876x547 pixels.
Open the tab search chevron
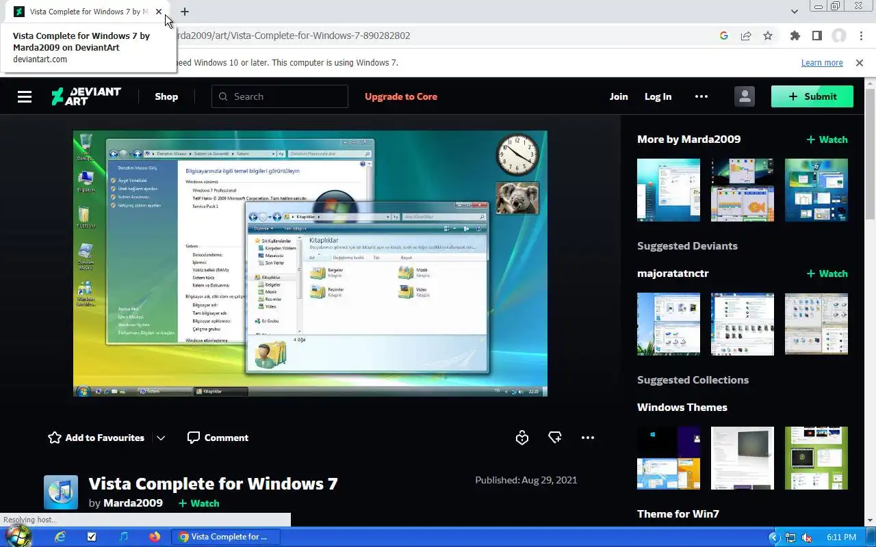[794, 12]
